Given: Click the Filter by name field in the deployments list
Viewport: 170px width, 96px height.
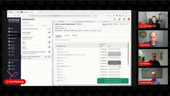Looking at the screenshot, I should coord(32,26).
